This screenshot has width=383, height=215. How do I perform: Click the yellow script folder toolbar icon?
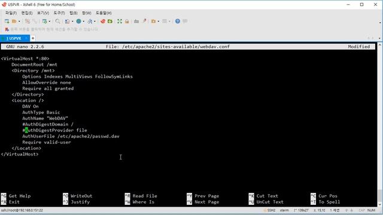(x=153, y=21)
